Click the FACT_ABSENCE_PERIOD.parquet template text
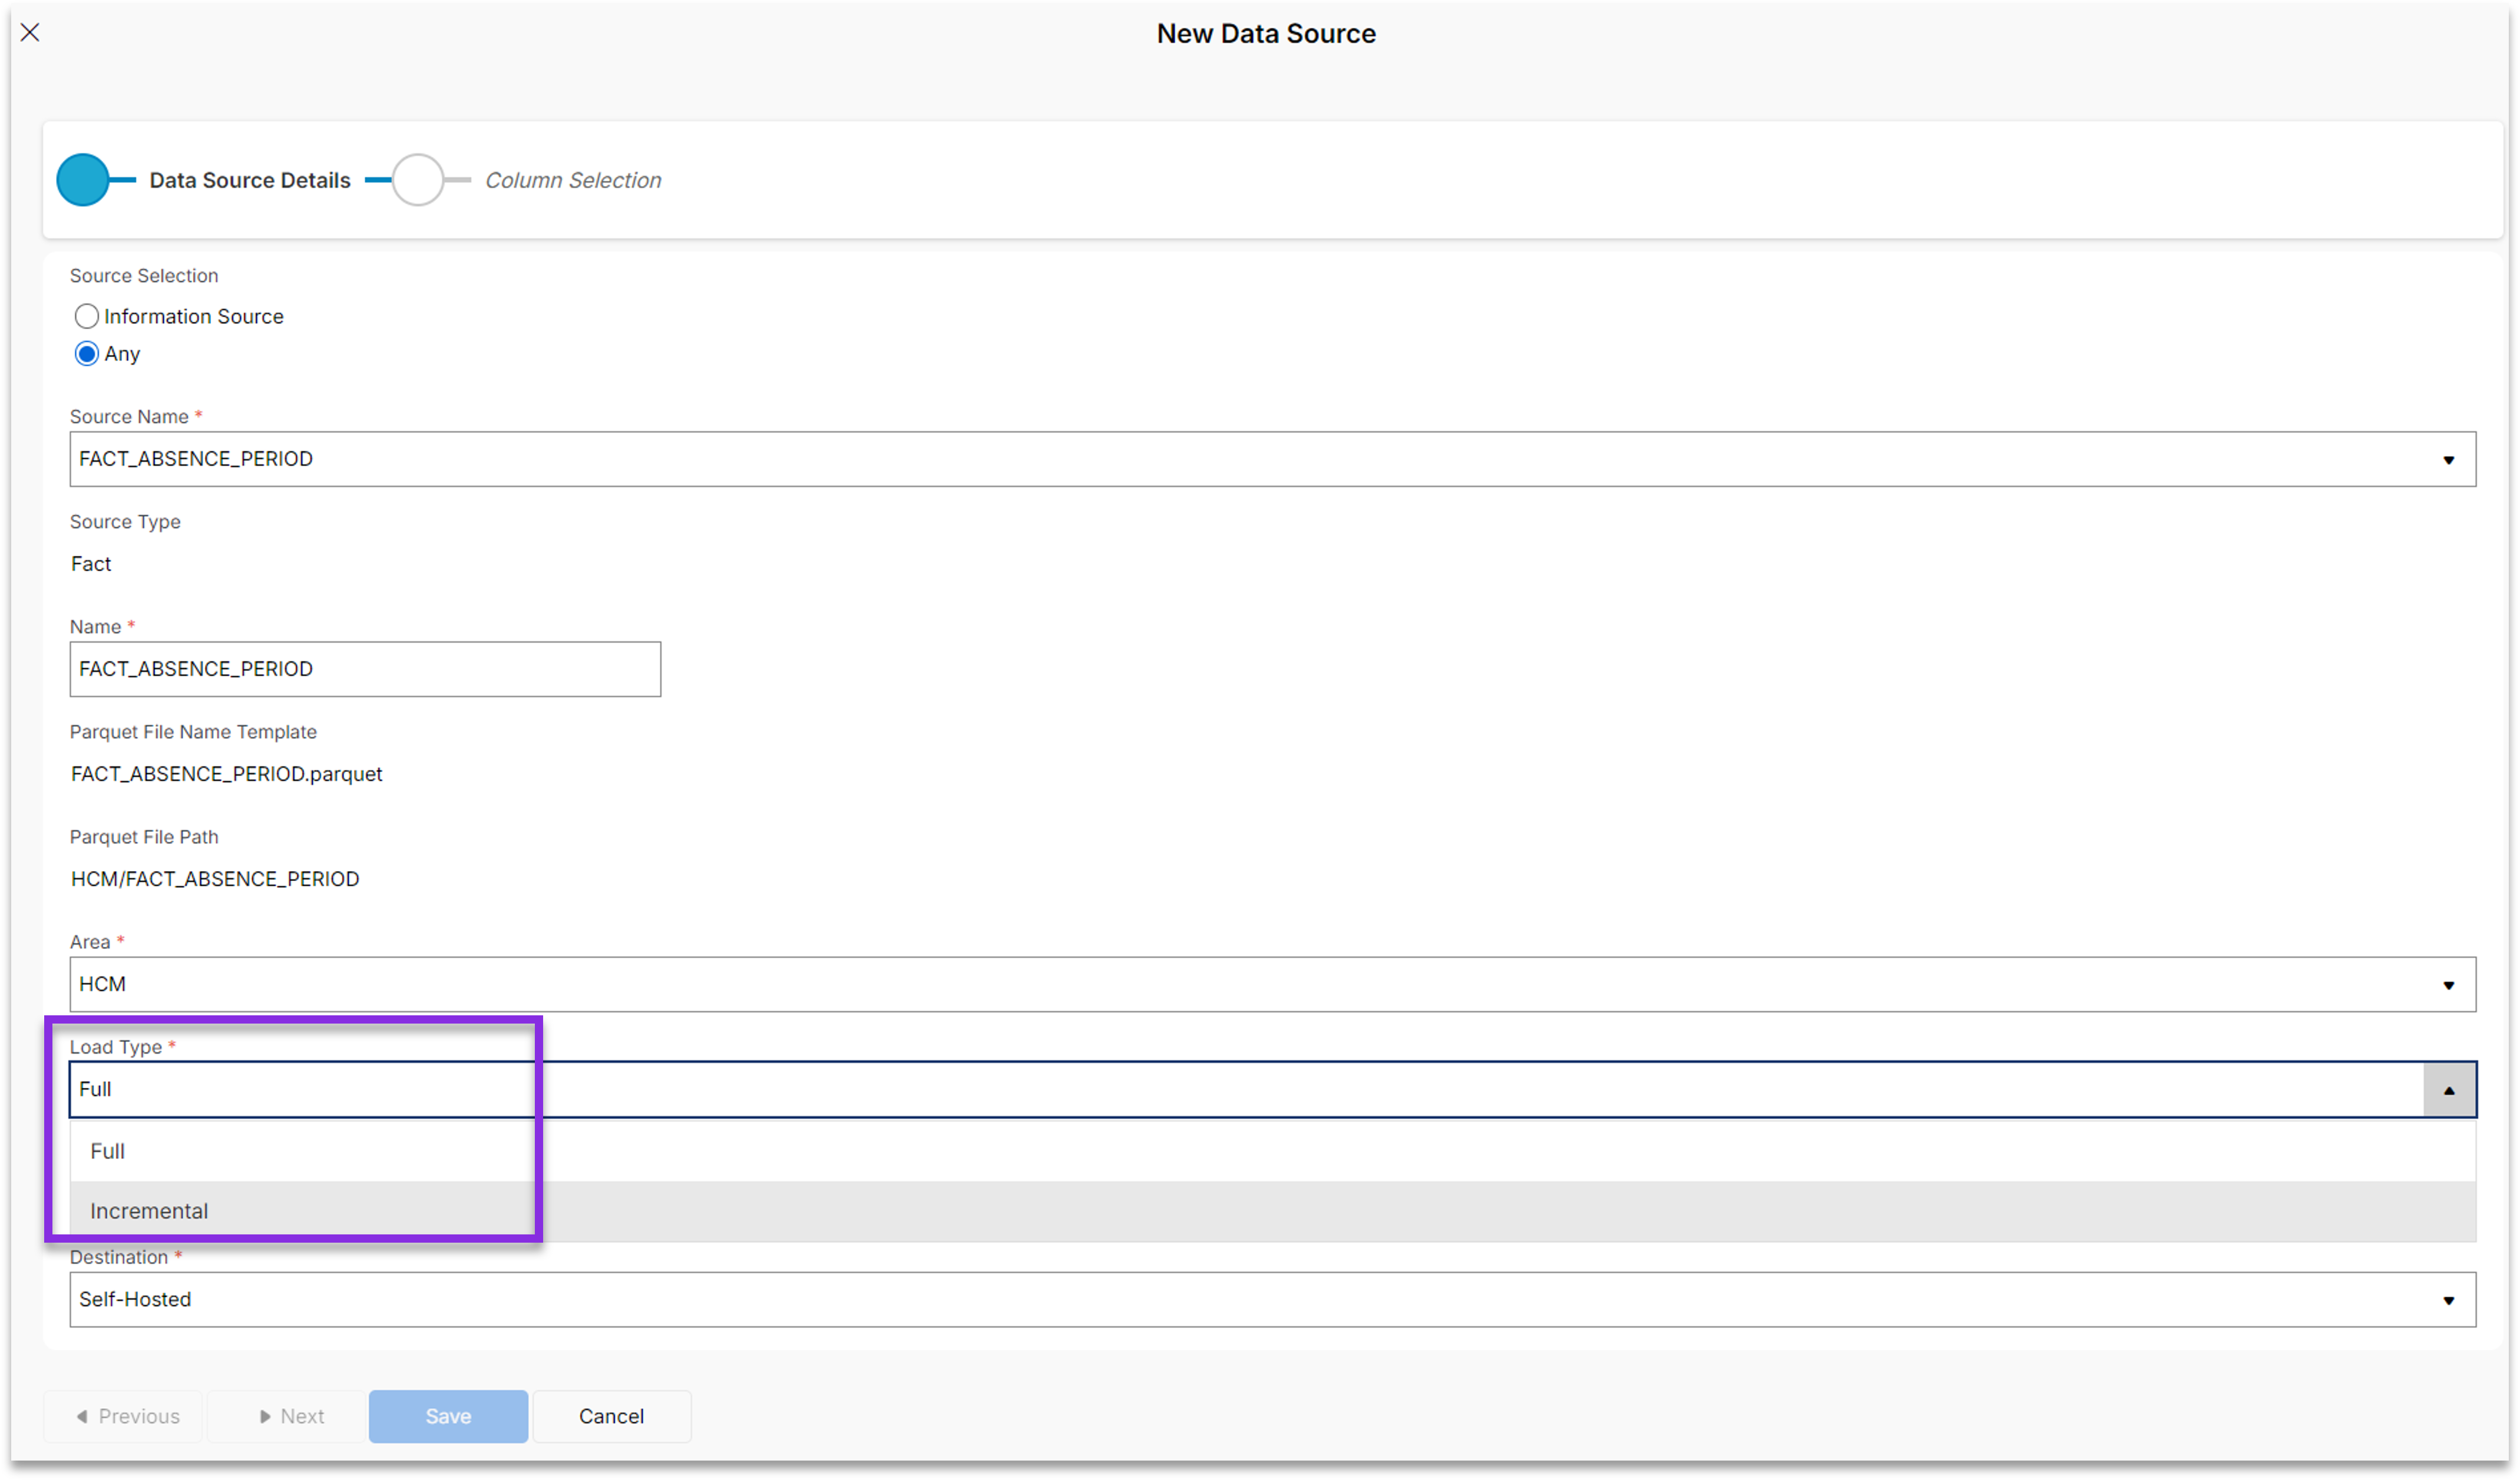 coord(226,774)
